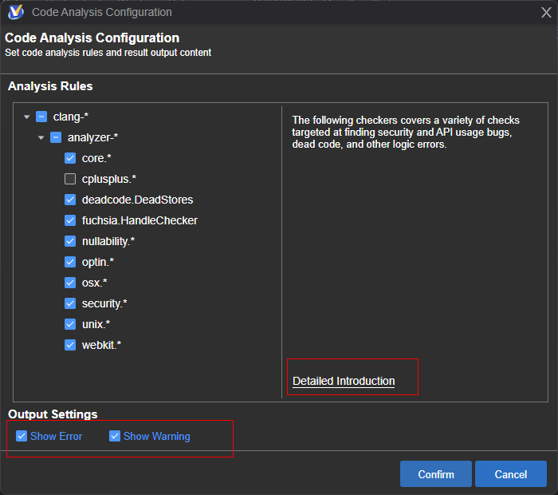Uncheck the nullability.* checker

(70, 241)
